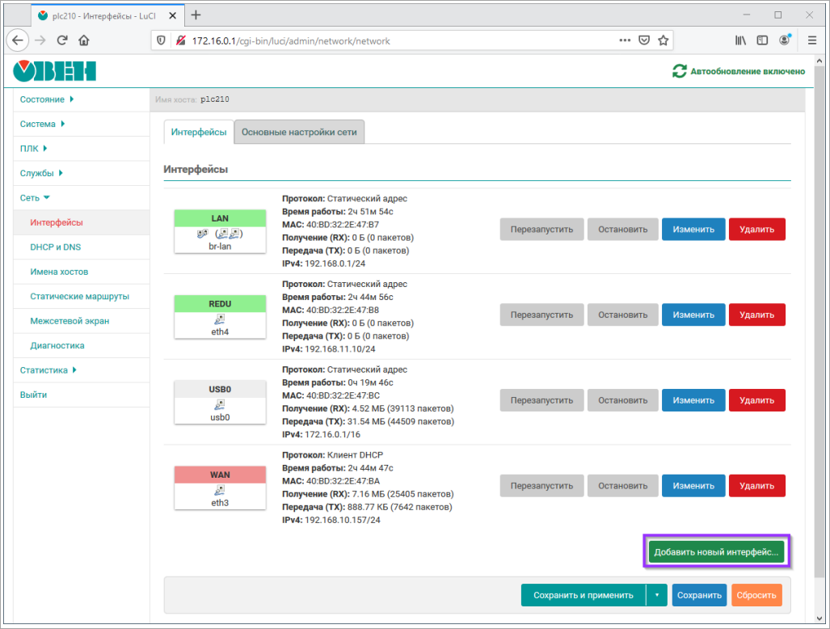Image resolution: width=830 pixels, height=629 pixels.
Task: Click the OWEN logo
Action: [54, 71]
